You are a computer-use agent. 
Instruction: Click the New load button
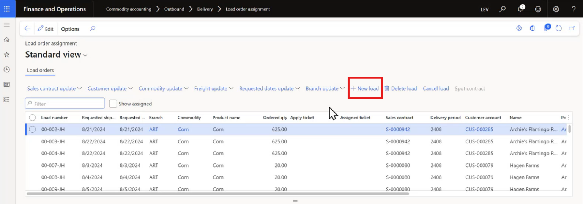[365, 89]
